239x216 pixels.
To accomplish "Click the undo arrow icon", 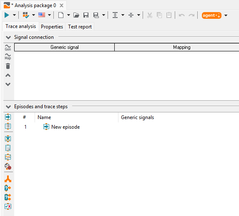I will click(x=182, y=15).
